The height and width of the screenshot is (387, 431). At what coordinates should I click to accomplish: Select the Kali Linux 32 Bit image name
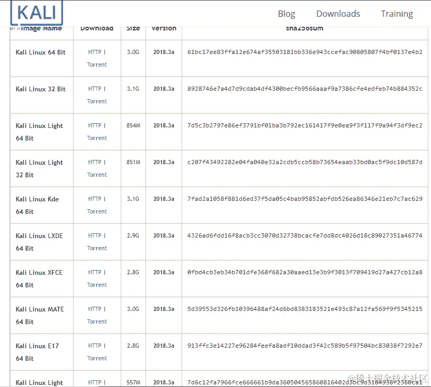[40, 89]
